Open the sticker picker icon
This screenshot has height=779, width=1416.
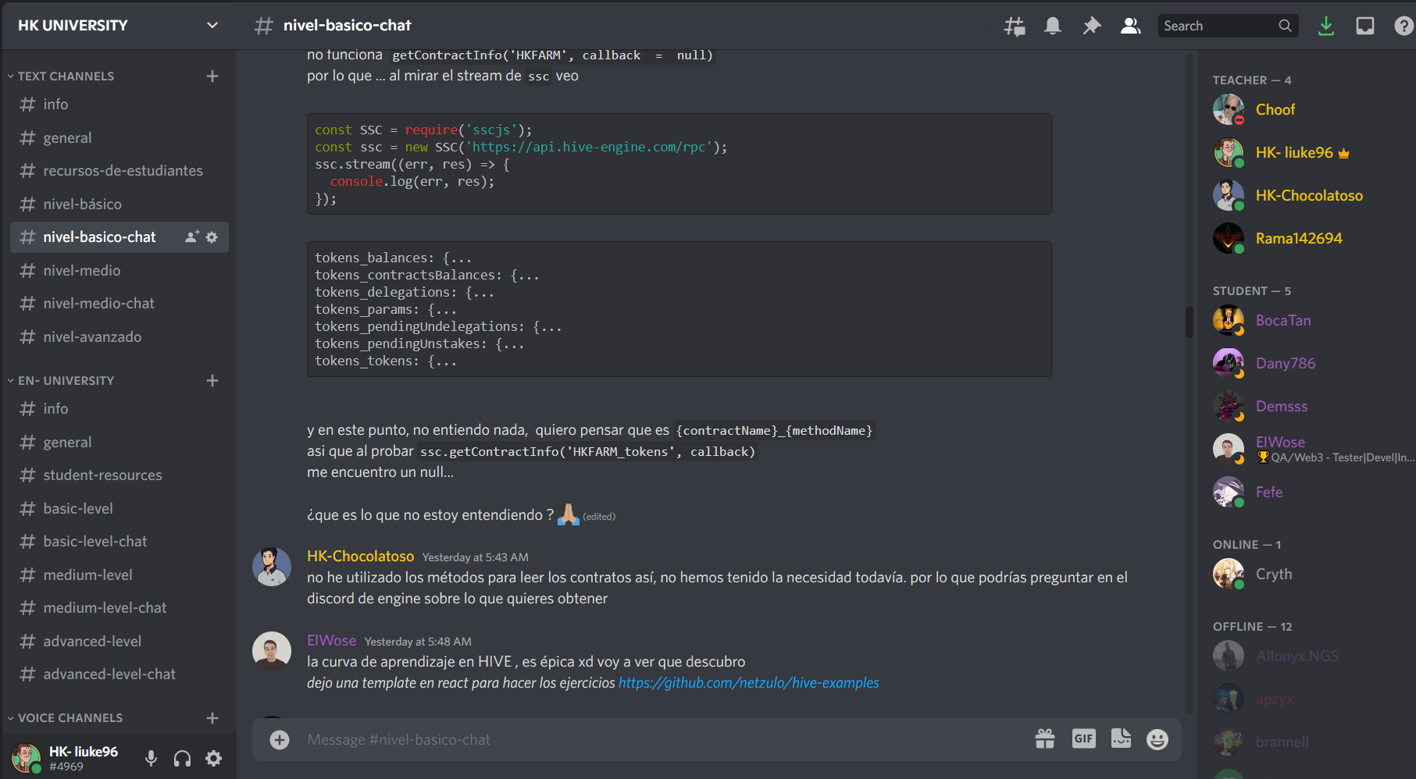click(1121, 738)
